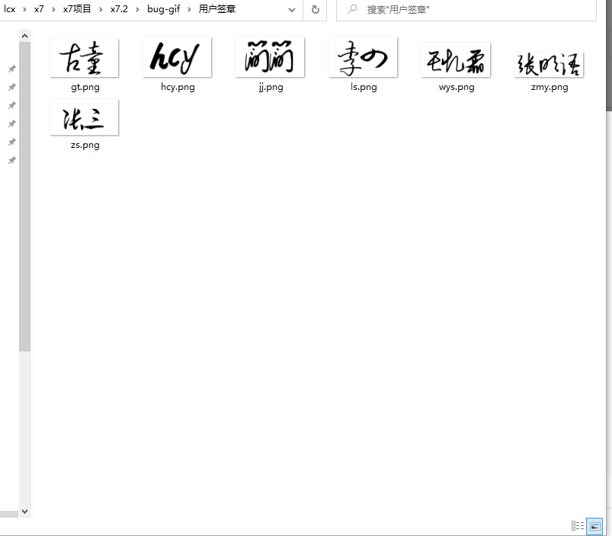Select the zmy.png signature thumbnail
Screen dimensions: 612x536
549,64
